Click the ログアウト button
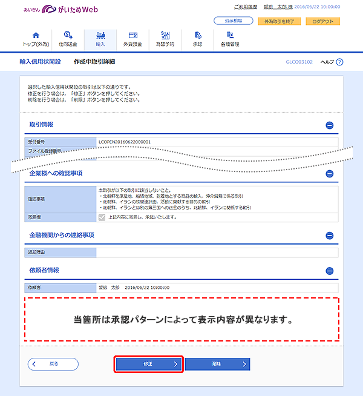 pos(322,21)
